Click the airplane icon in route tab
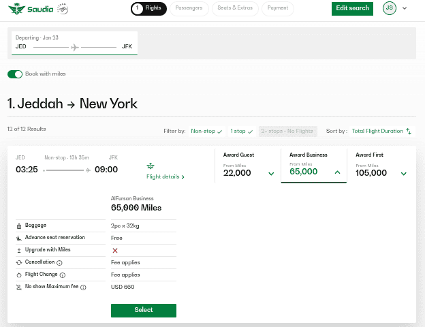 [x=75, y=48]
